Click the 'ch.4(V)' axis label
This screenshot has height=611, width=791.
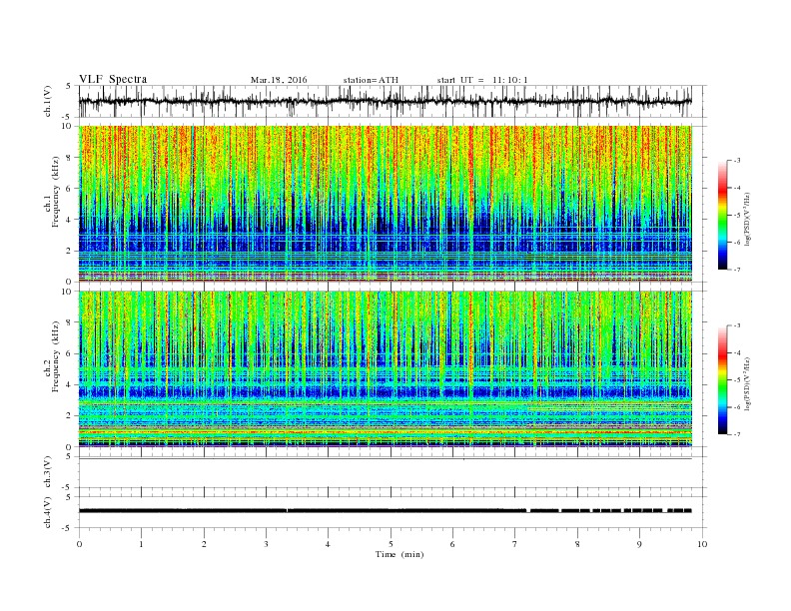tap(48, 512)
